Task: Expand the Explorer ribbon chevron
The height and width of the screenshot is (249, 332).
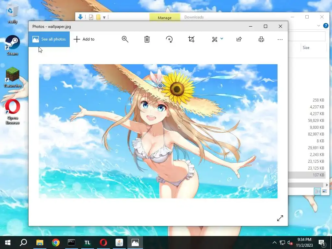Action: 318,26
